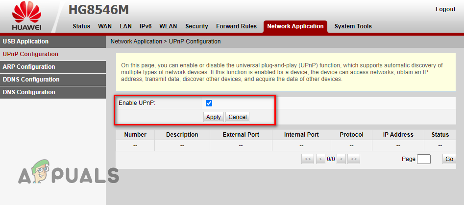
Task: Click the Apply button
Action: [x=214, y=117]
